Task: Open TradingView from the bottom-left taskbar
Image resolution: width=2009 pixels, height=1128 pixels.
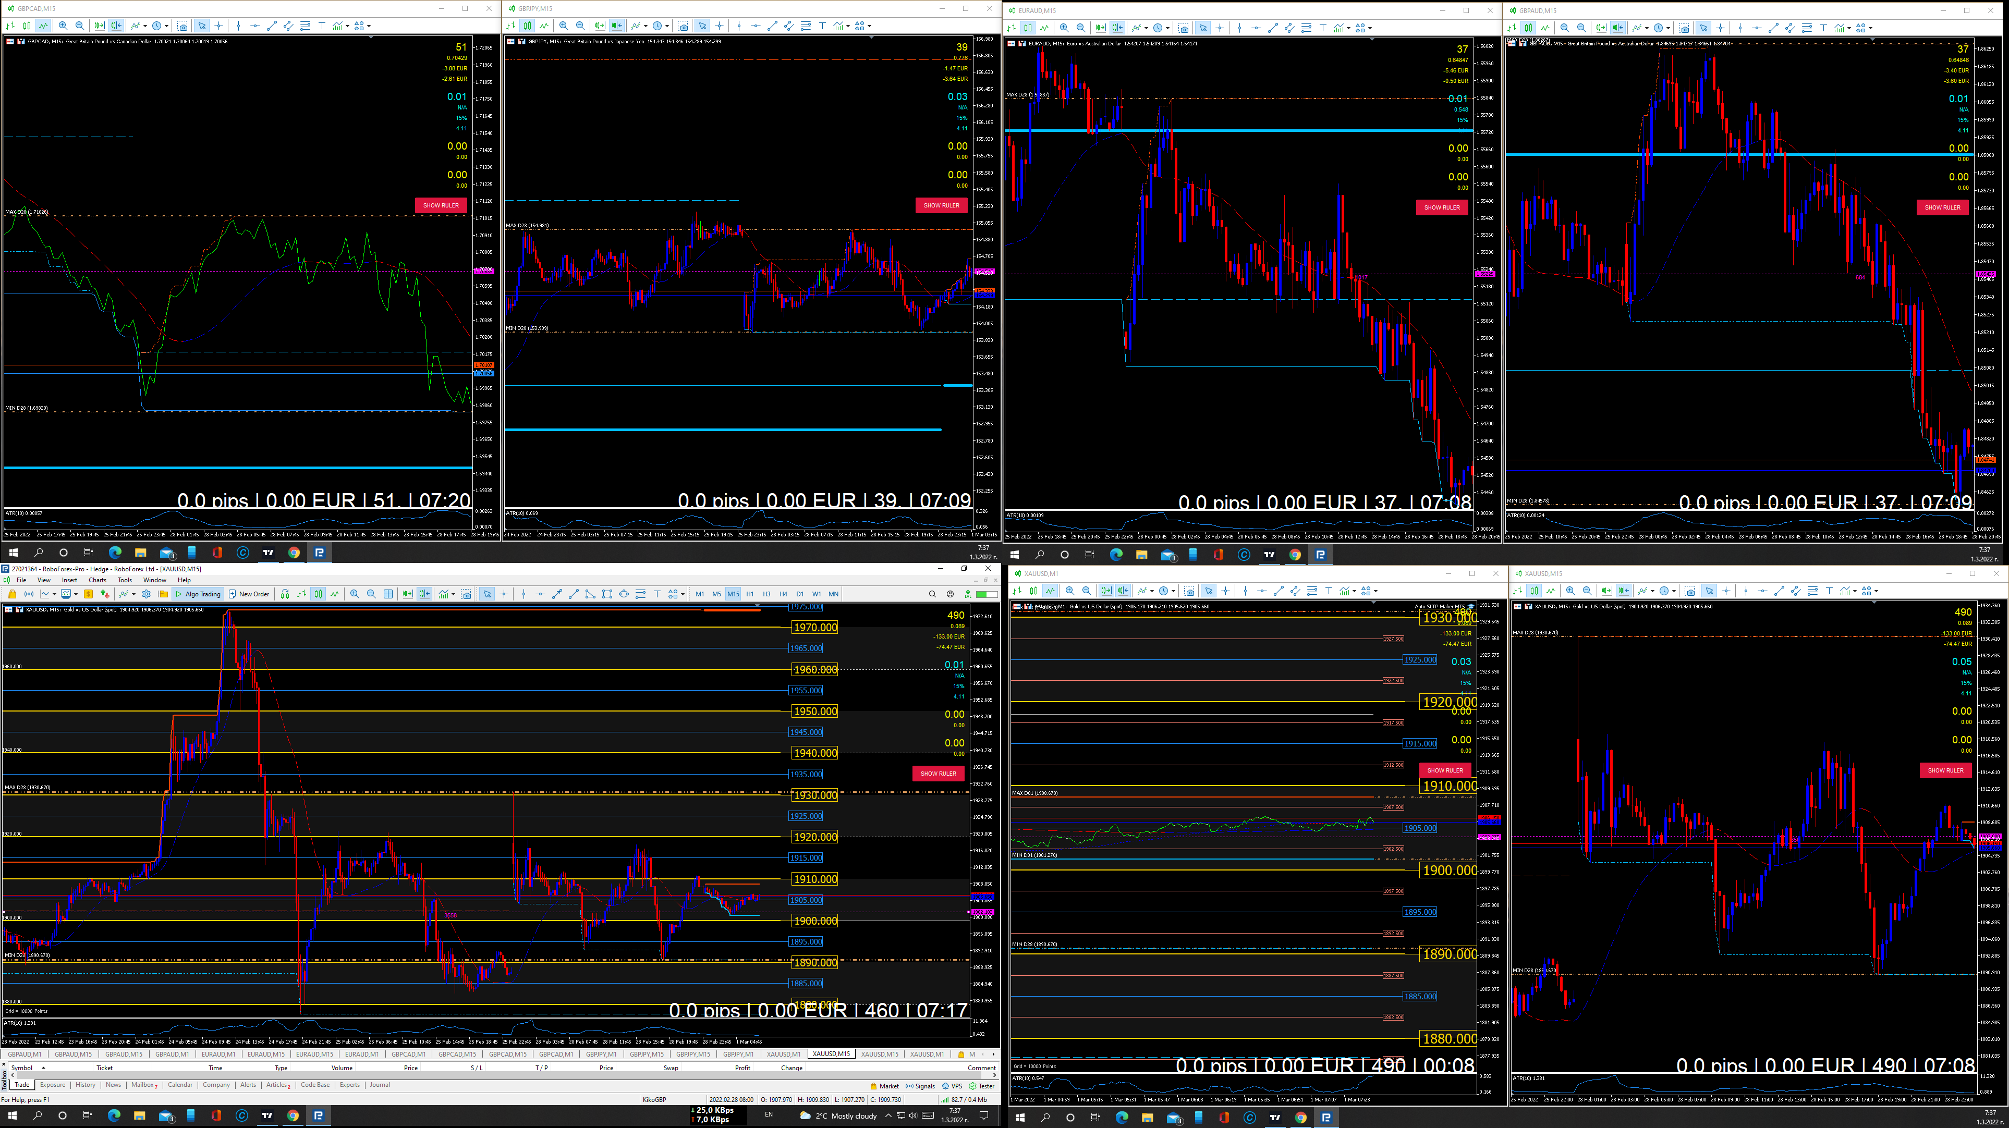Action: click(x=267, y=1115)
